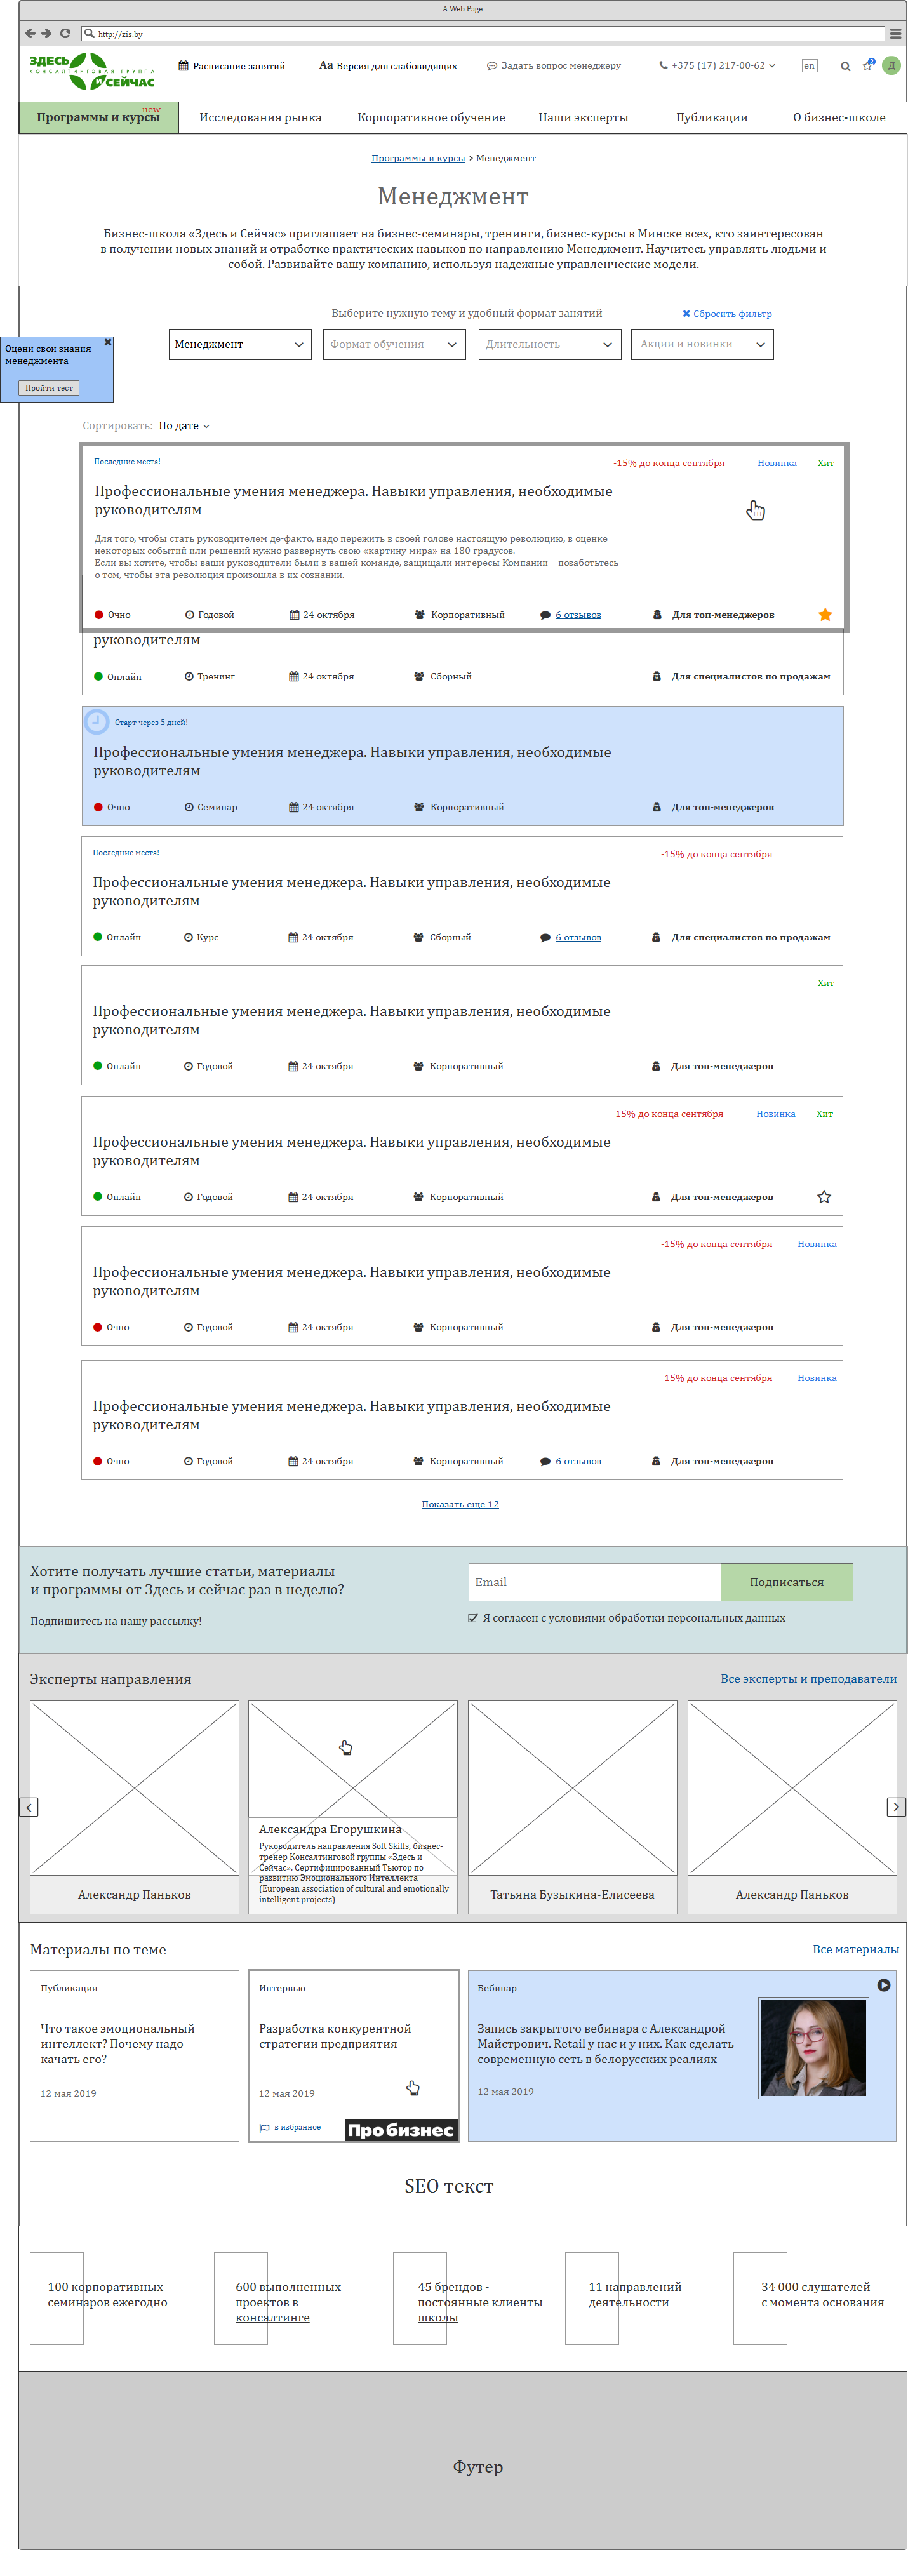This screenshot has height=2550, width=908.
Task: Click the play icon on the webinar card
Action: coord(883,1985)
